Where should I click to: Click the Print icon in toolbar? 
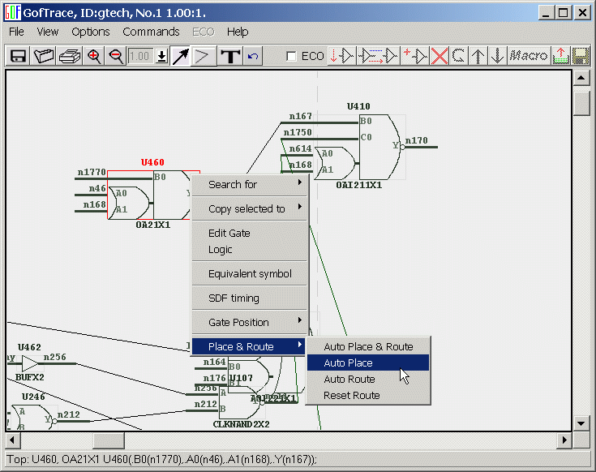(69, 56)
